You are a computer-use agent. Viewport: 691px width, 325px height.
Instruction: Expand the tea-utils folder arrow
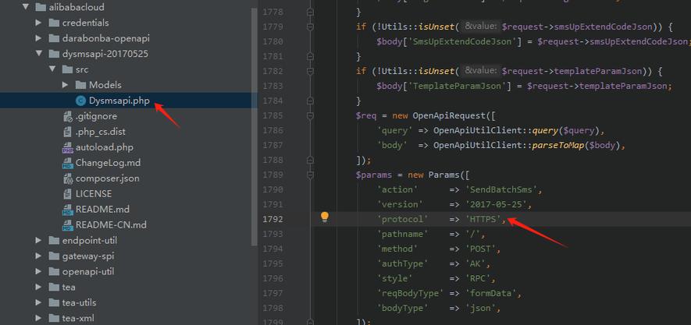click(x=39, y=302)
